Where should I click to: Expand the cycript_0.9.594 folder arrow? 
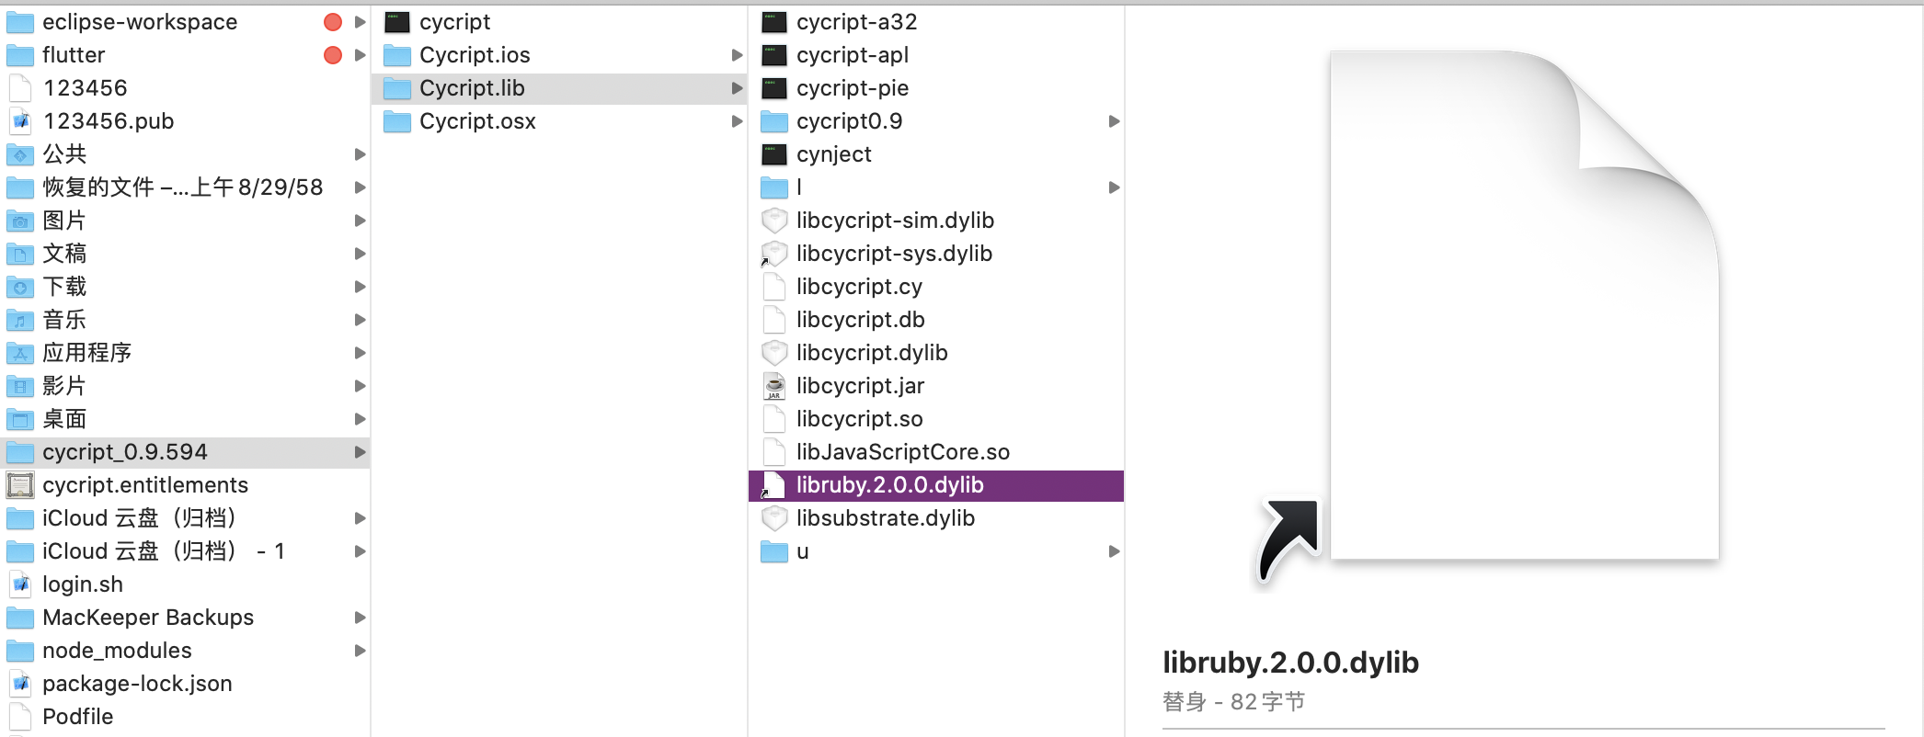click(361, 452)
